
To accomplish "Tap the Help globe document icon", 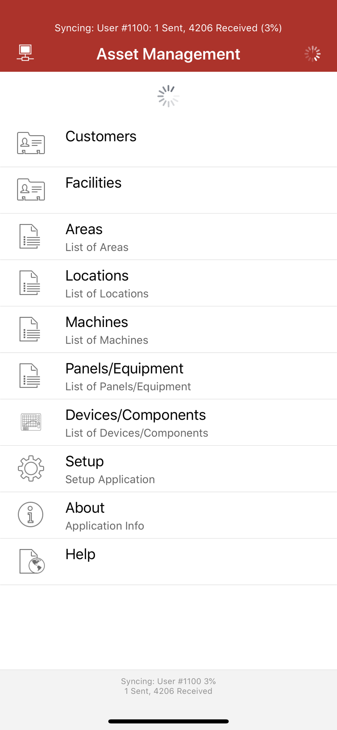I will click(x=32, y=561).
